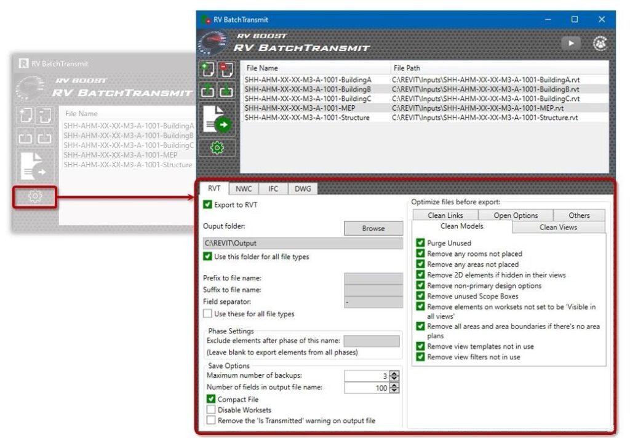Click the R icon in the faded window's title bar
The width and height of the screenshot is (630, 438).
click(23, 63)
